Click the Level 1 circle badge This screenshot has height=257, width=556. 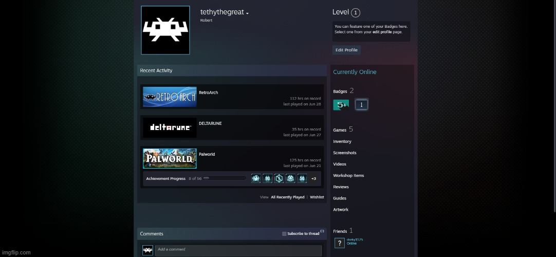tap(355, 13)
